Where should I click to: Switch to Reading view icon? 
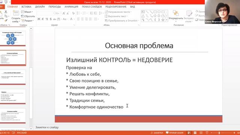click(x=201, y=133)
